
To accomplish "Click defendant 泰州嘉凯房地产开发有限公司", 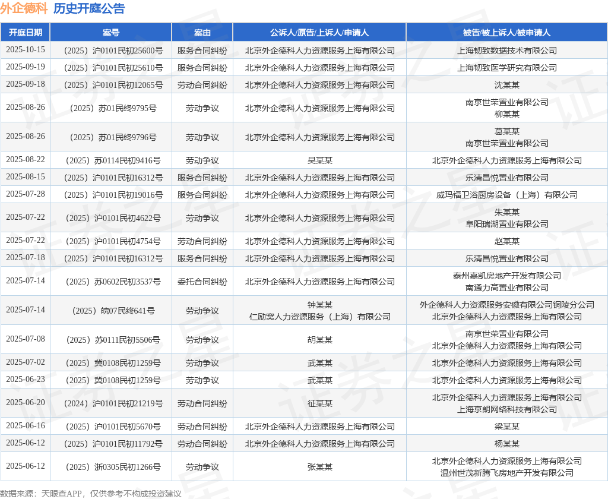I will pyautogui.click(x=507, y=276).
